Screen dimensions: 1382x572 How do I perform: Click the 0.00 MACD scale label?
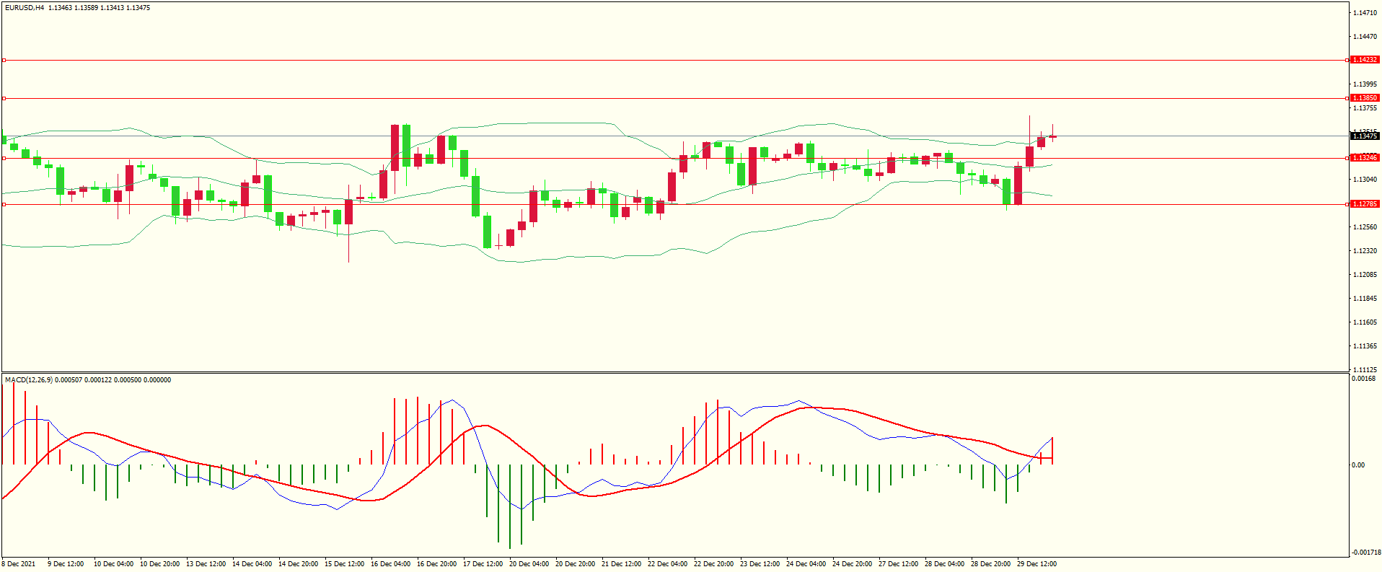coord(1358,465)
